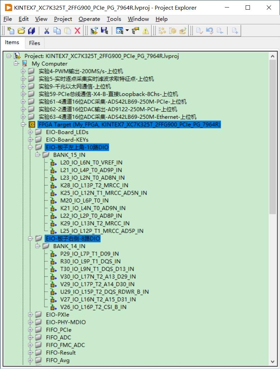
Task: Click the folder icon of FIFO_PCIe
Action: click(38, 330)
